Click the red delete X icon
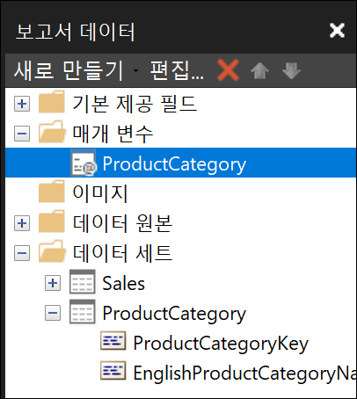The image size is (357, 399). click(x=228, y=70)
